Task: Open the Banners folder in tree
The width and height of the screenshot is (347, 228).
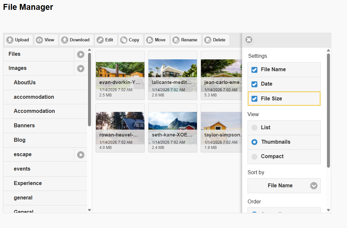Action: point(24,126)
